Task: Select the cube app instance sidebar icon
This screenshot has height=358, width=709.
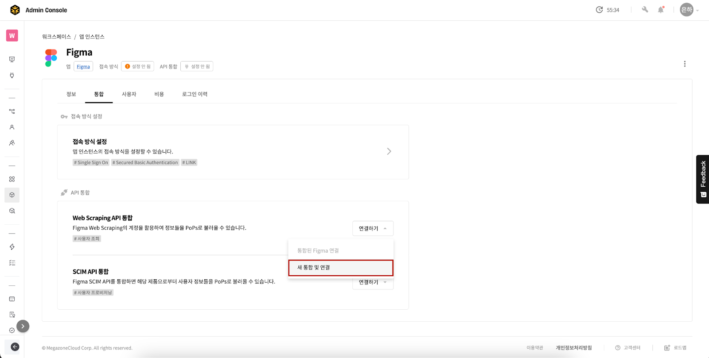Action: point(12,195)
